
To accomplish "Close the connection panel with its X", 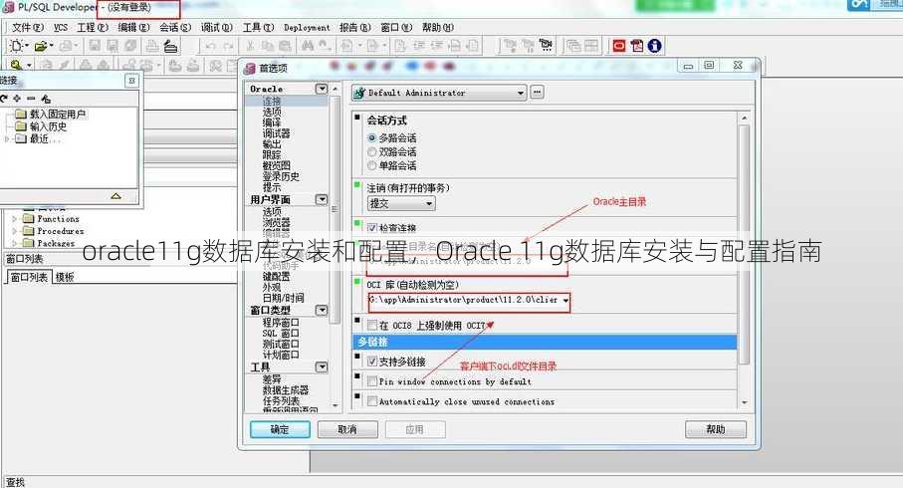I will coord(131,81).
